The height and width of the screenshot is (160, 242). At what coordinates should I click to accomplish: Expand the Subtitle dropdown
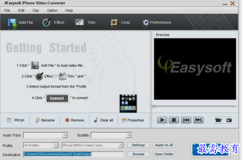click(x=128, y=135)
